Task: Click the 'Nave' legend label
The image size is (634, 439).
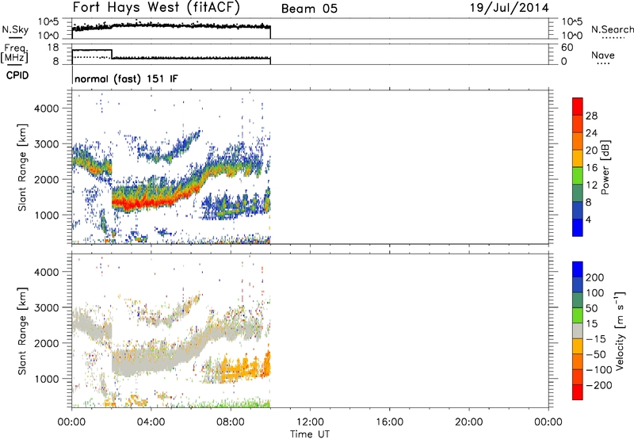Action: click(x=602, y=55)
